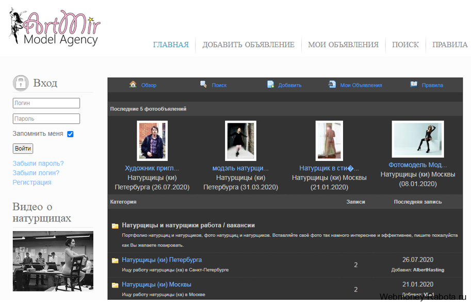Image resolution: width=471 pixels, height=306 pixels.
Task: Open the Регистрация link
Action: (32, 182)
